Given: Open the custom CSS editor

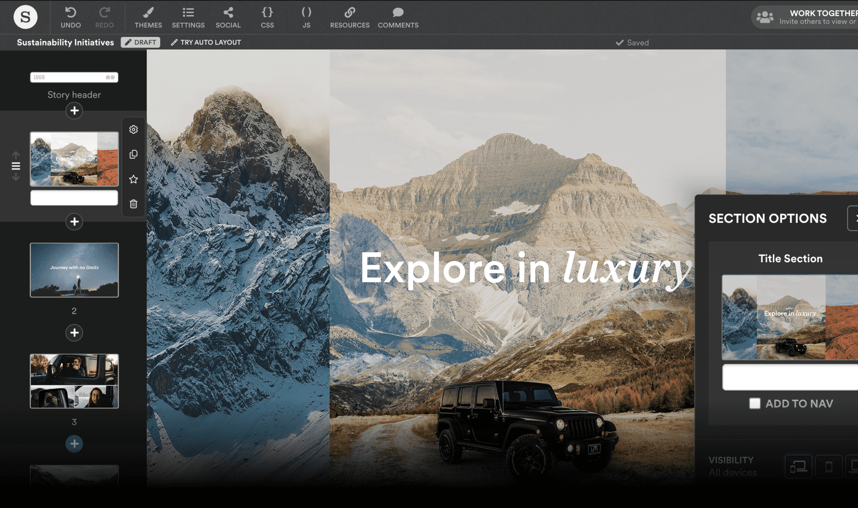Looking at the screenshot, I should click(267, 17).
